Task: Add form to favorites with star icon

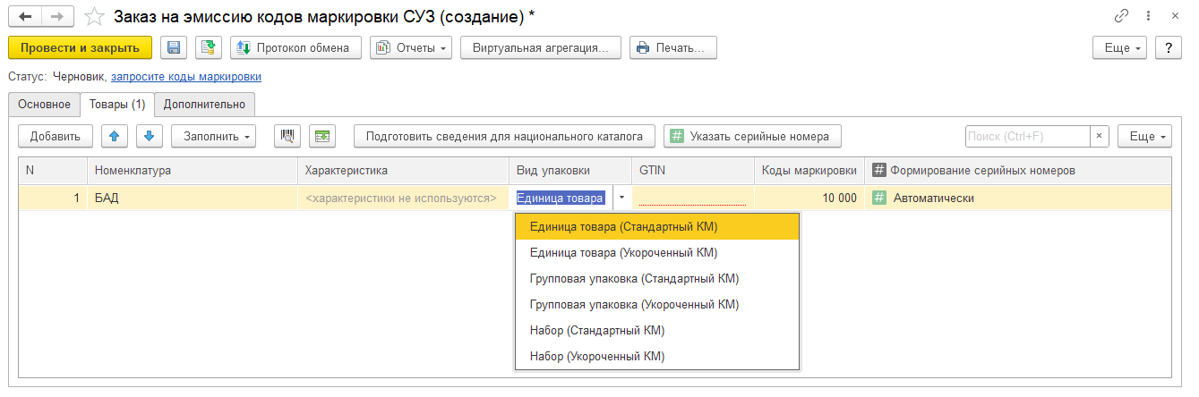Action: (x=95, y=16)
